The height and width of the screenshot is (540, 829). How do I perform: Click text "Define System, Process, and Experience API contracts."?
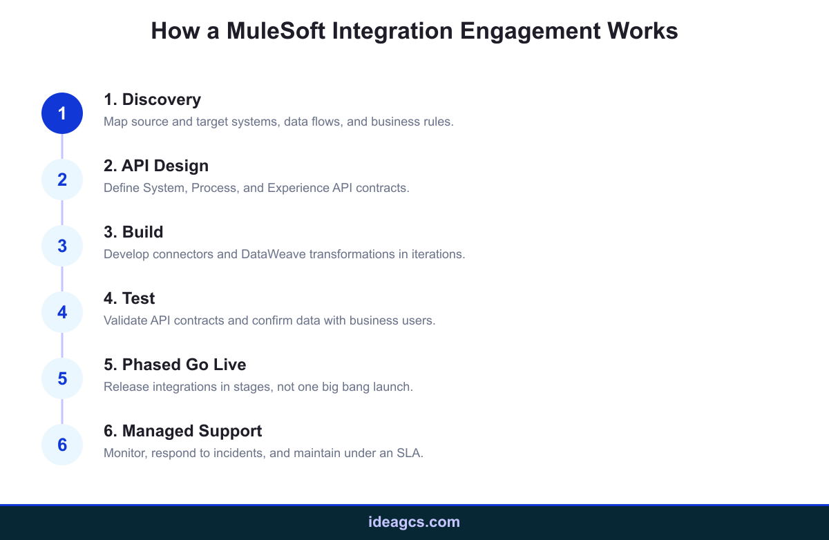(x=257, y=188)
